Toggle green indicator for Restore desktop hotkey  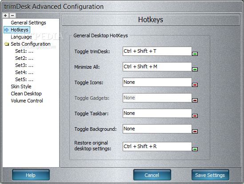click(x=195, y=149)
